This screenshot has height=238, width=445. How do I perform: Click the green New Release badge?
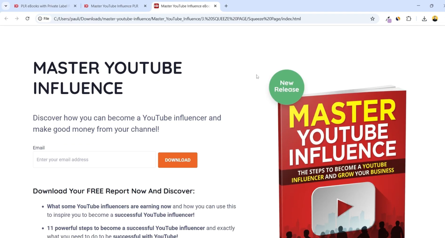[286, 87]
